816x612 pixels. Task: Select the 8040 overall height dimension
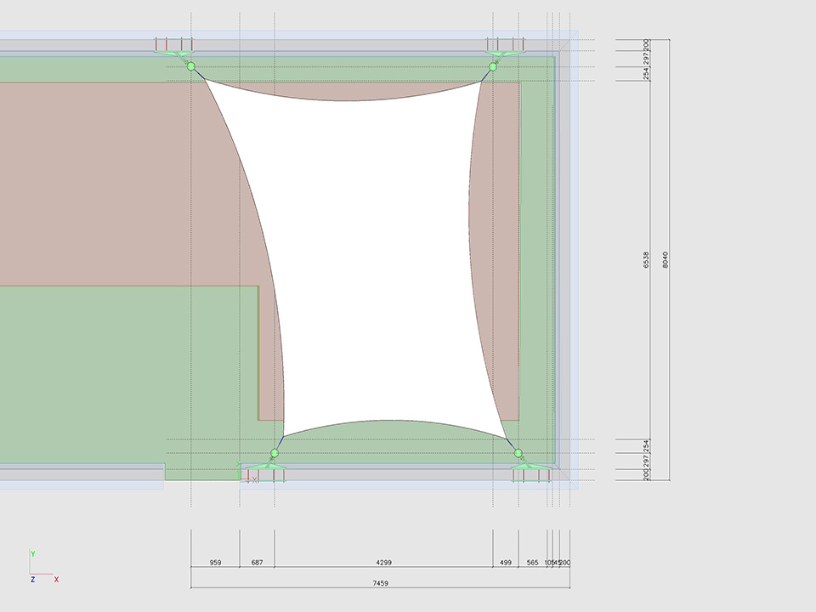666,260
